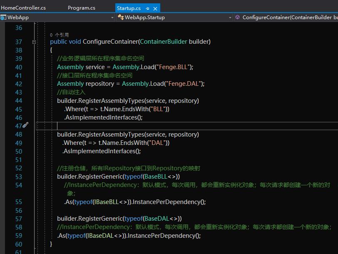The height and width of the screenshot is (254, 338).
Task: Switch to the HomeController.cs tab
Action: [23, 8]
